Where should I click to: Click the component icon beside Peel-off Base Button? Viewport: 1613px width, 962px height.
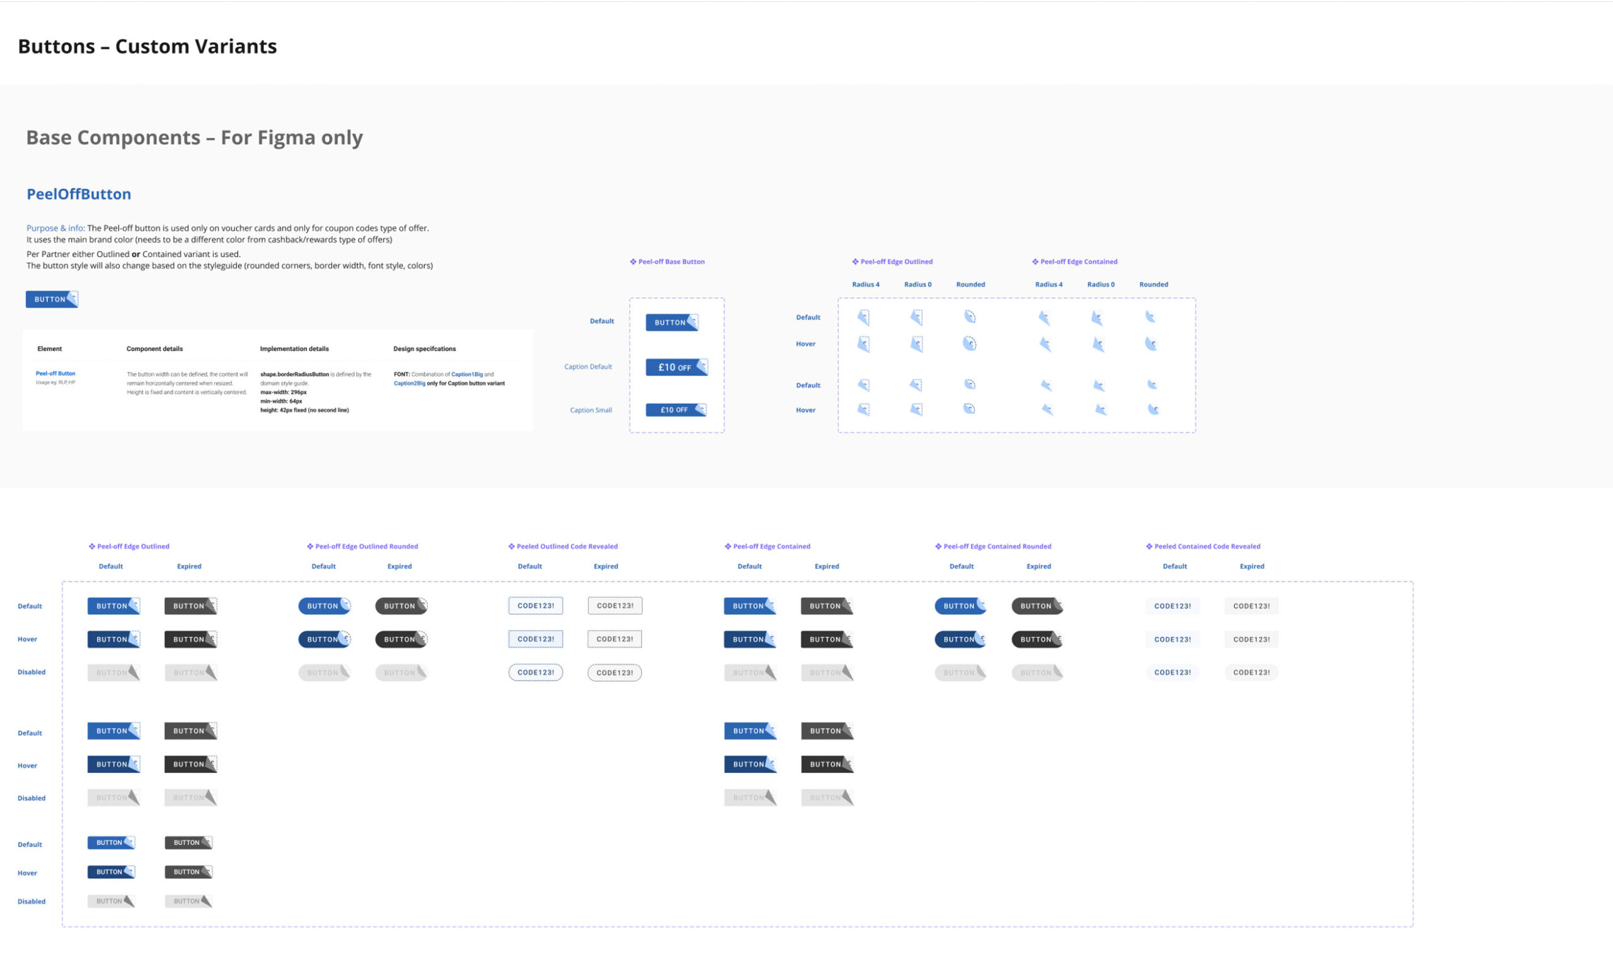point(633,262)
